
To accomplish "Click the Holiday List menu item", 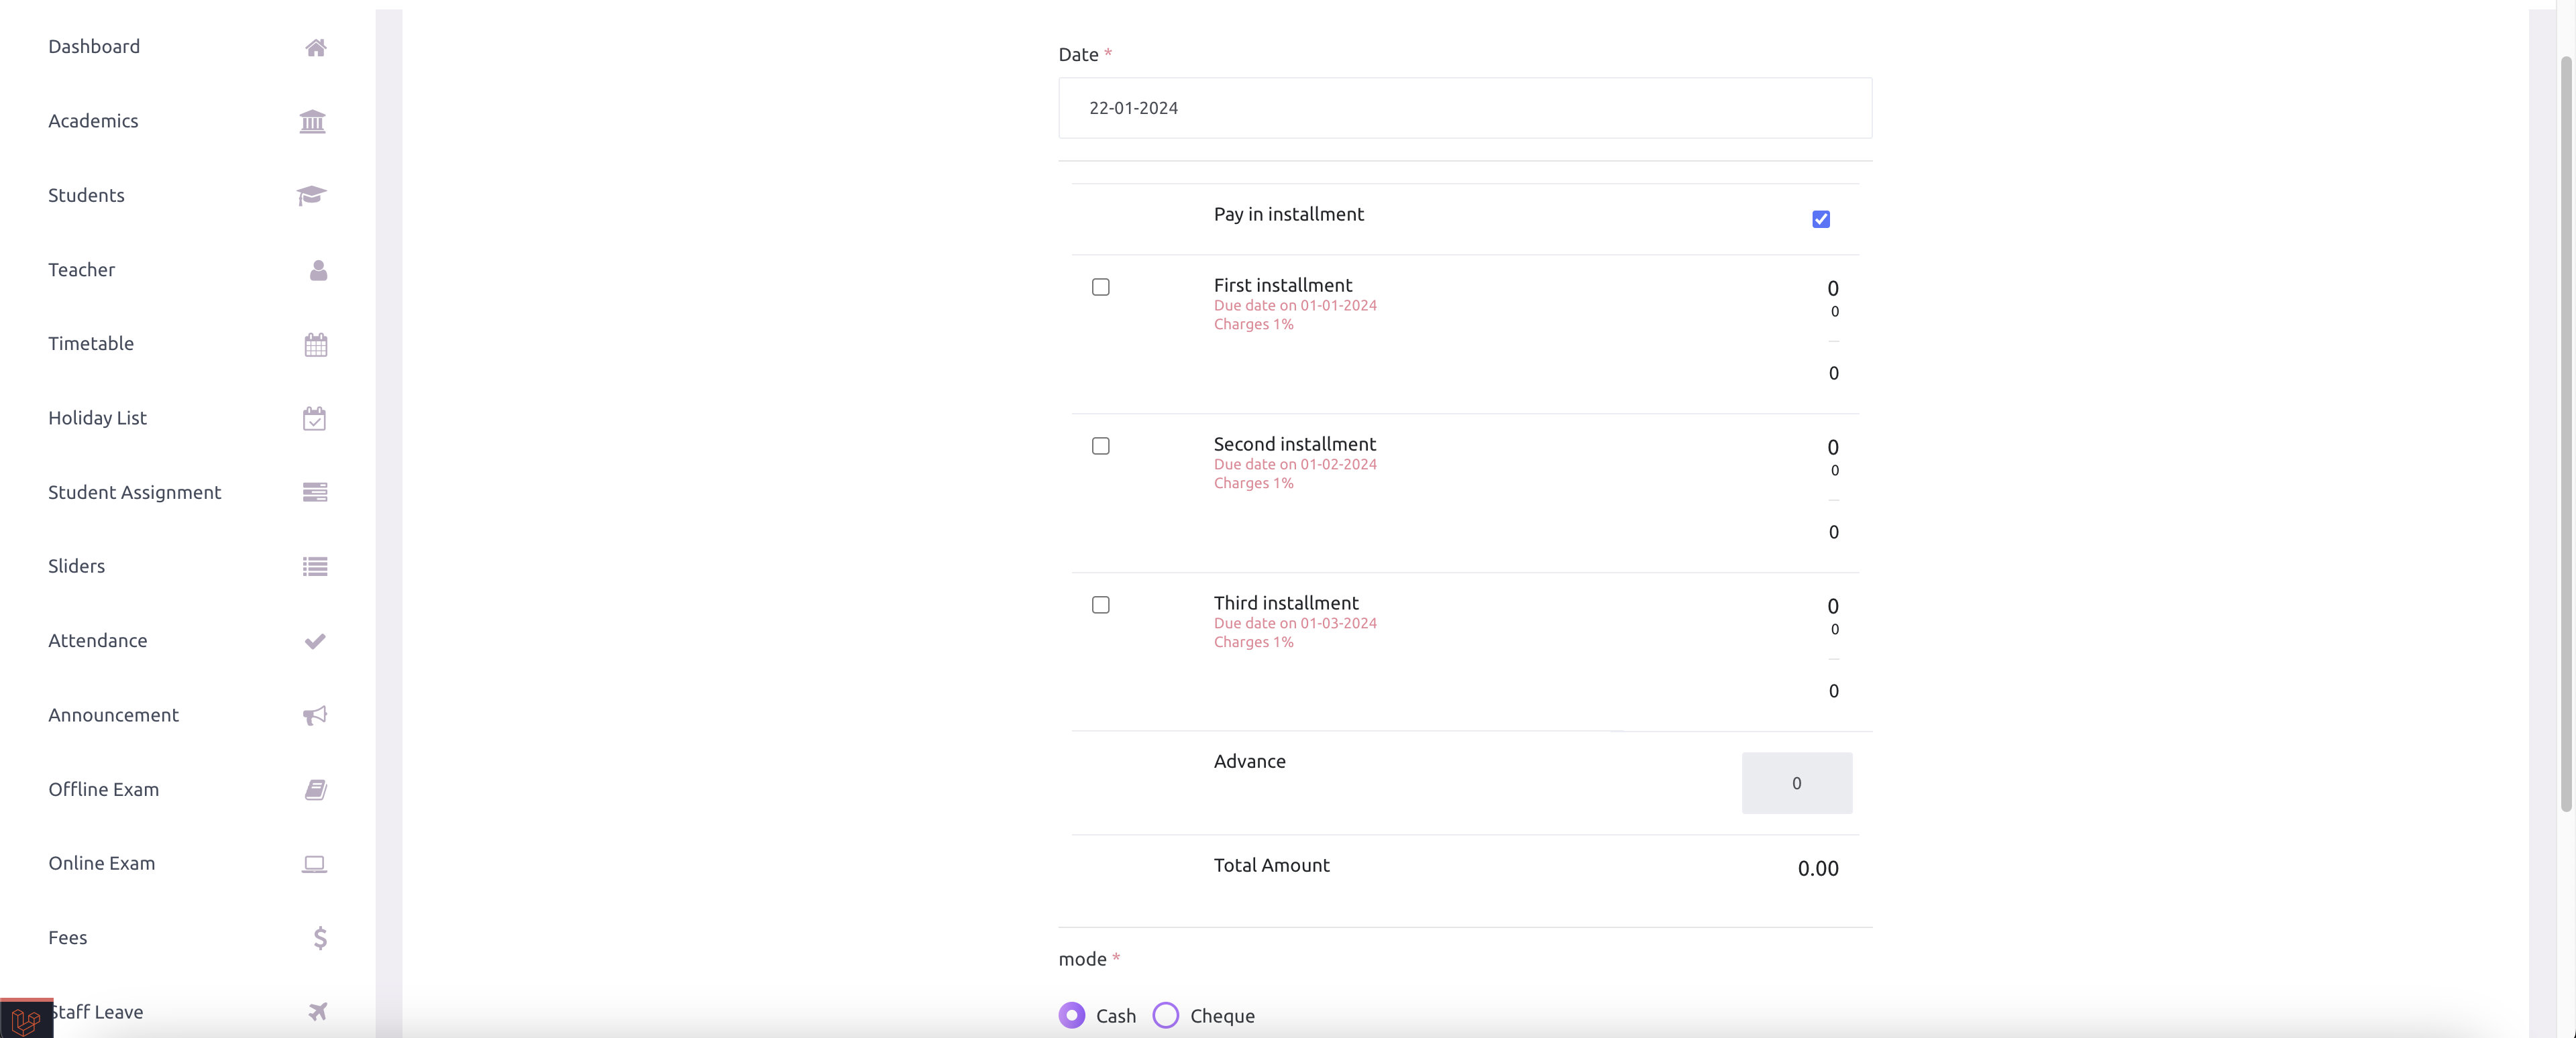I will (97, 418).
